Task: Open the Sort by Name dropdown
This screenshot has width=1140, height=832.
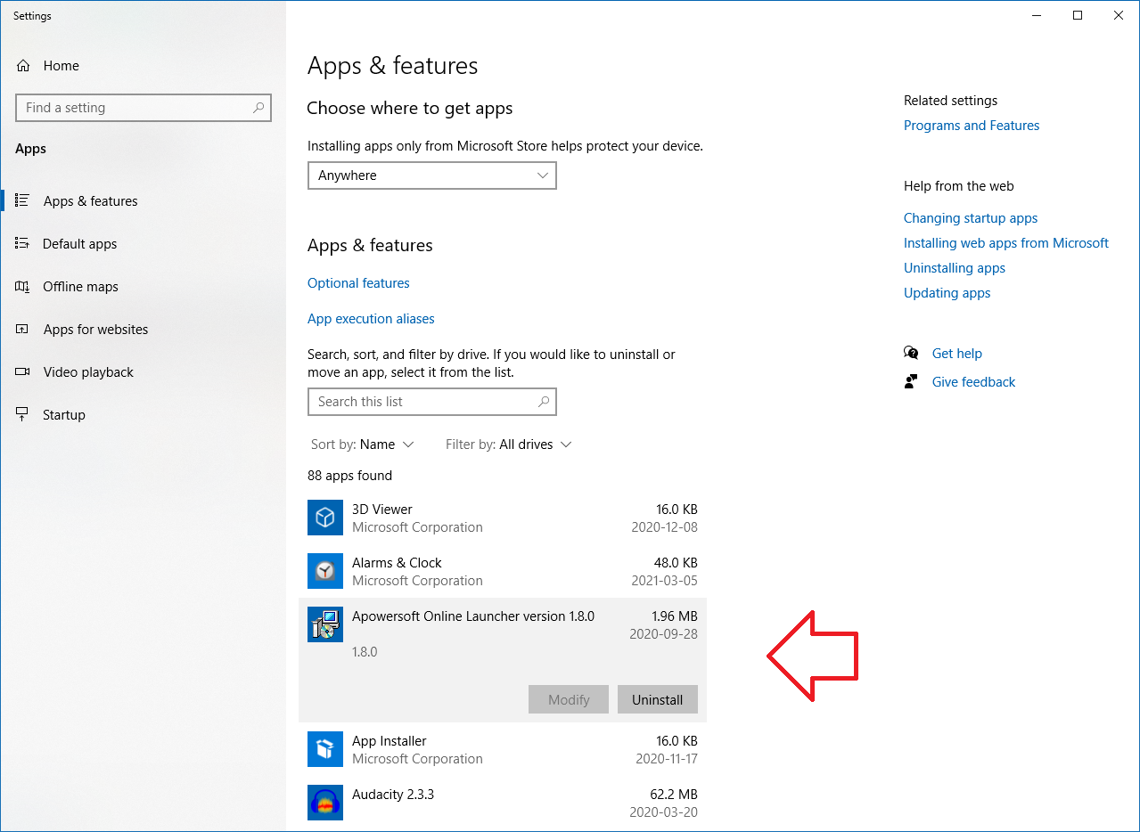Action: tap(362, 445)
